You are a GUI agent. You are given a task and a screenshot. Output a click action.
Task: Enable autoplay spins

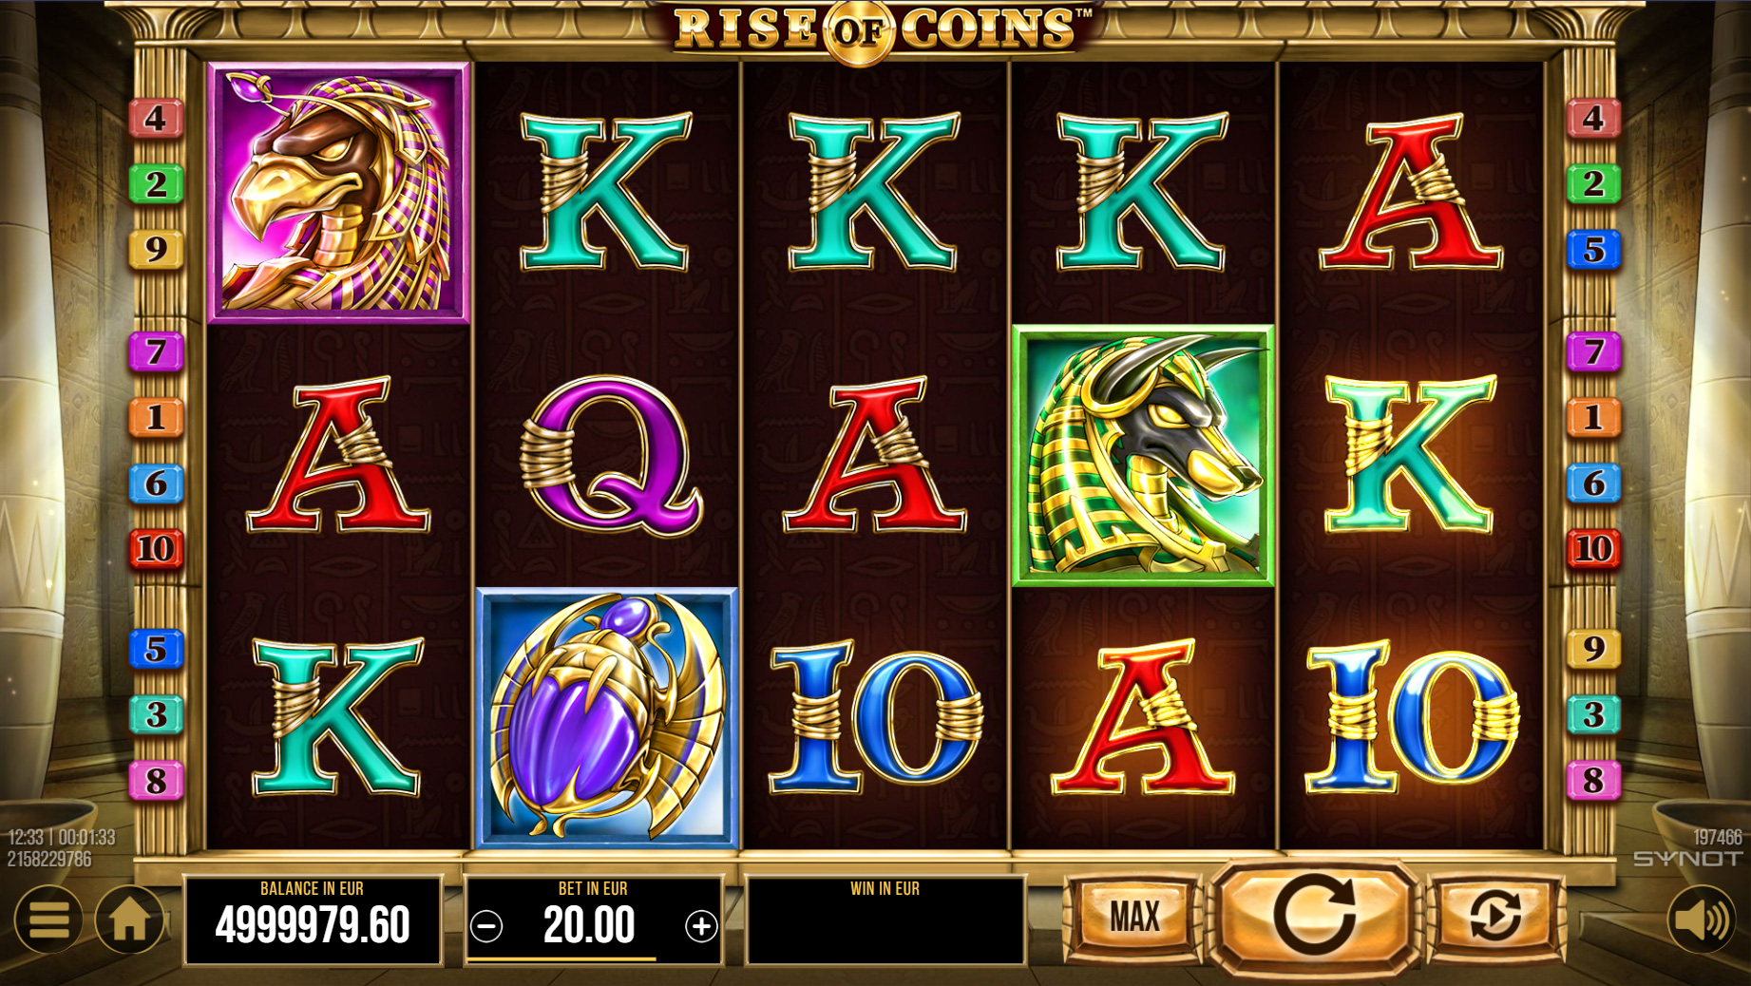1494,917
